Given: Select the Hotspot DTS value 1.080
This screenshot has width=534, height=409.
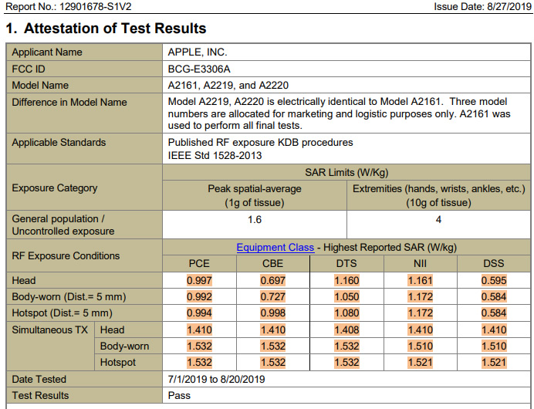Looking at the screenshot, I should click(346, 313).
